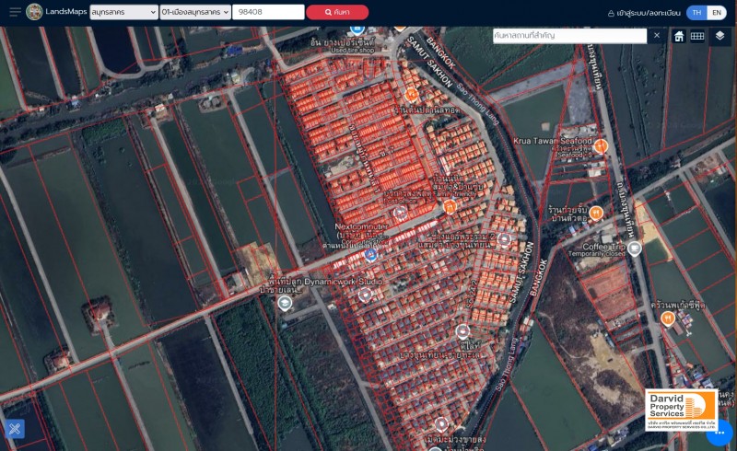Select the Coffee Trip place marker
This screenshot has width=737, height=451.
pos(634,249)
